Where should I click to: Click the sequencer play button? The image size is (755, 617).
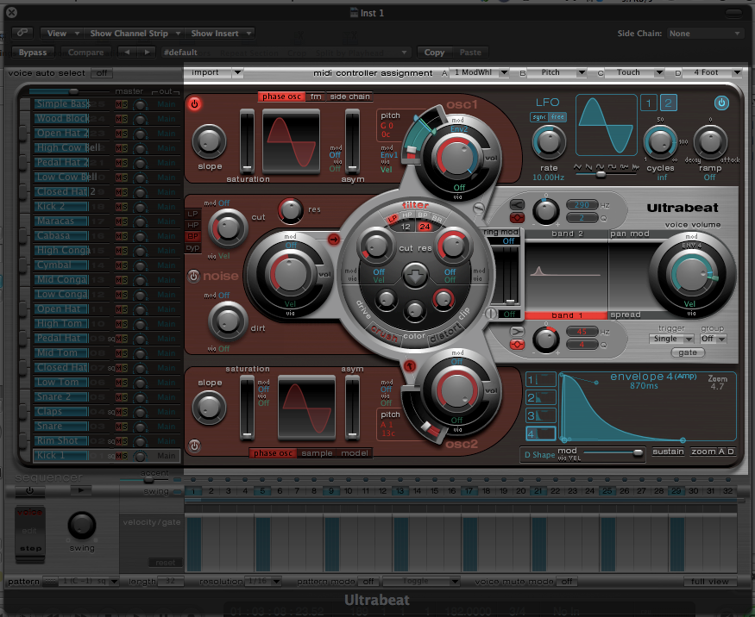coord(80,489)
